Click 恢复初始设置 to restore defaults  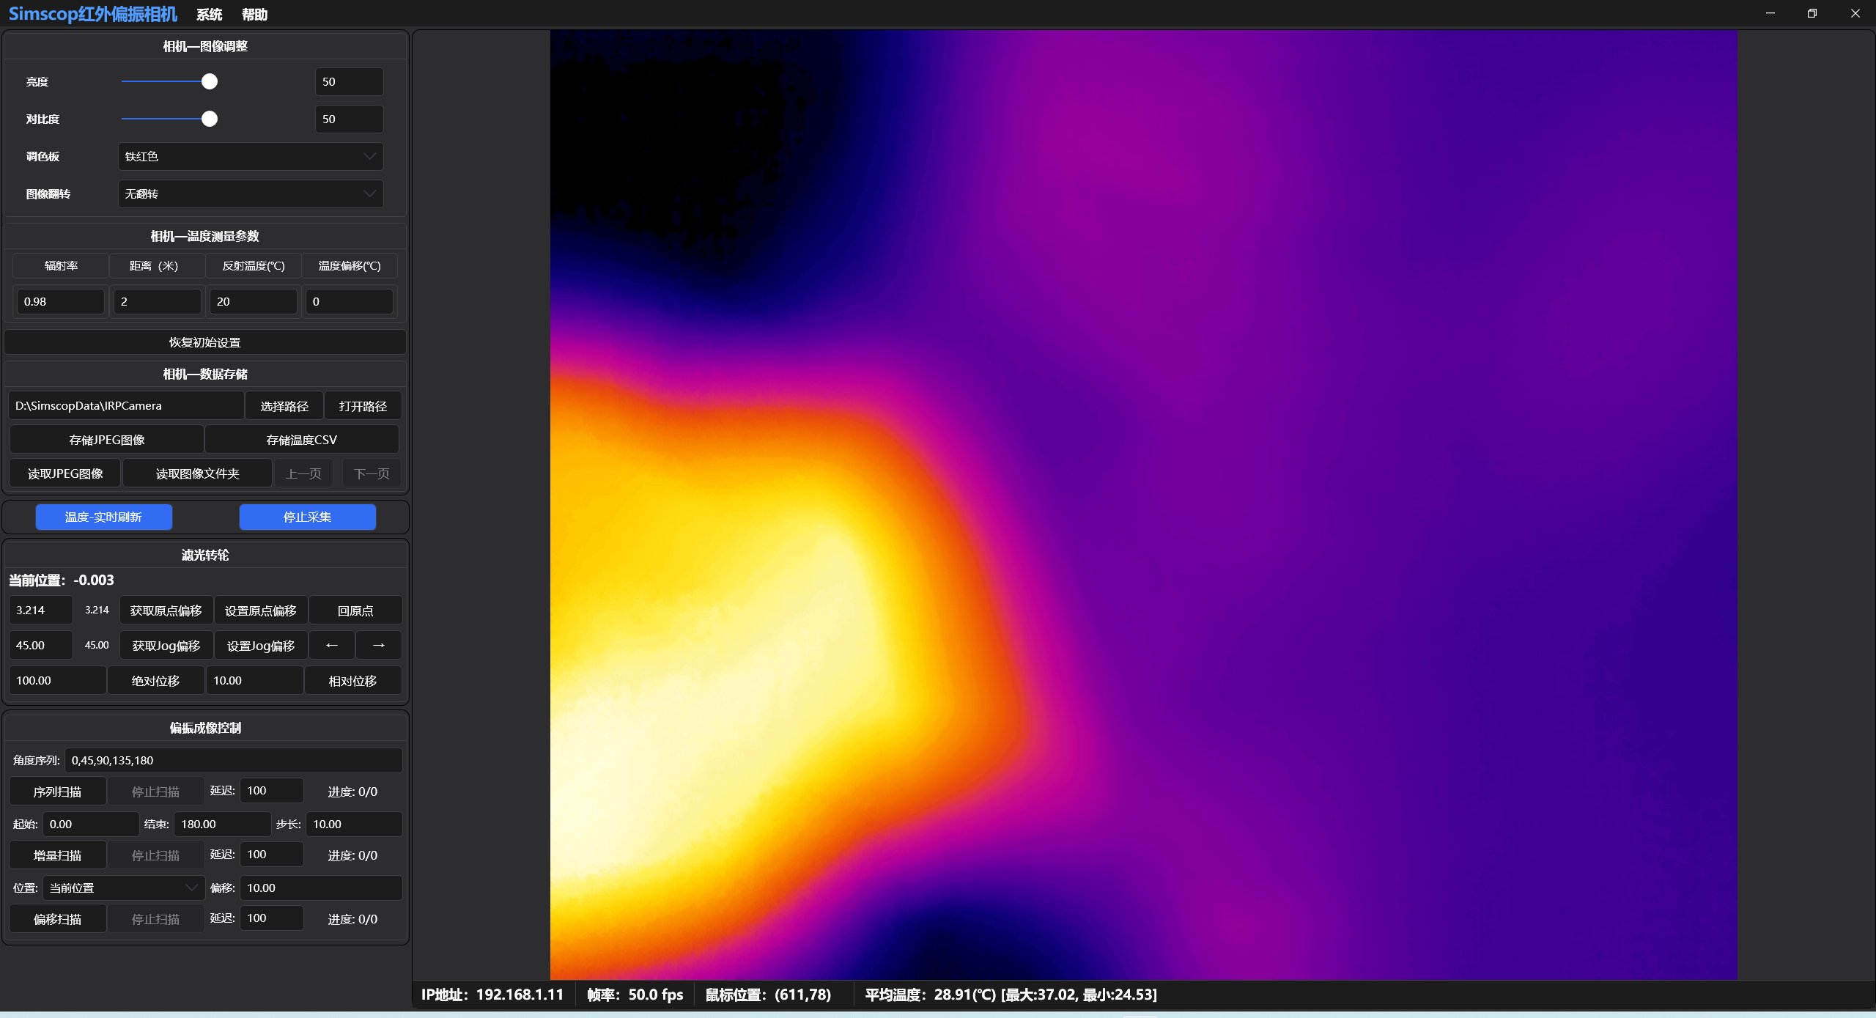point(204,342)
